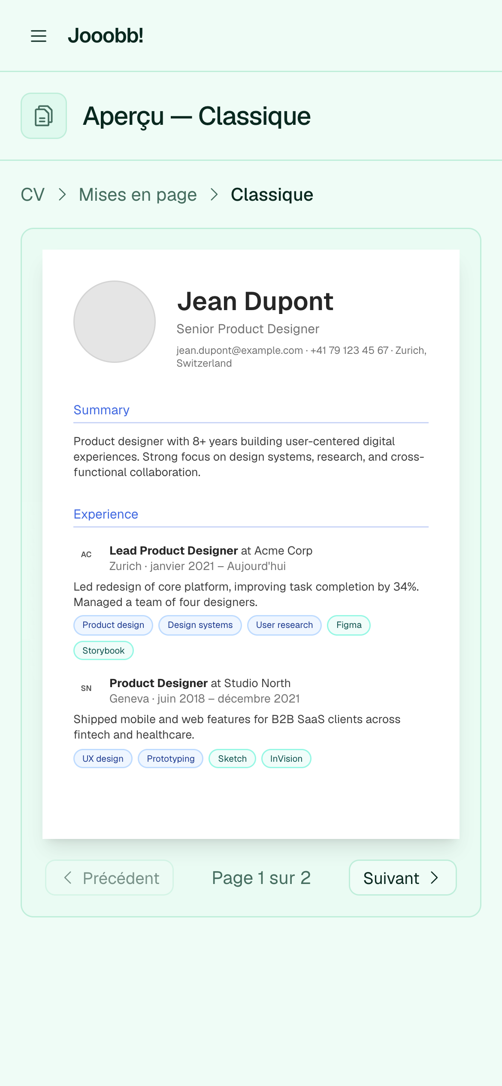Click the AC company initials badge
The image size is (502, 1086).
click(86, 555)
